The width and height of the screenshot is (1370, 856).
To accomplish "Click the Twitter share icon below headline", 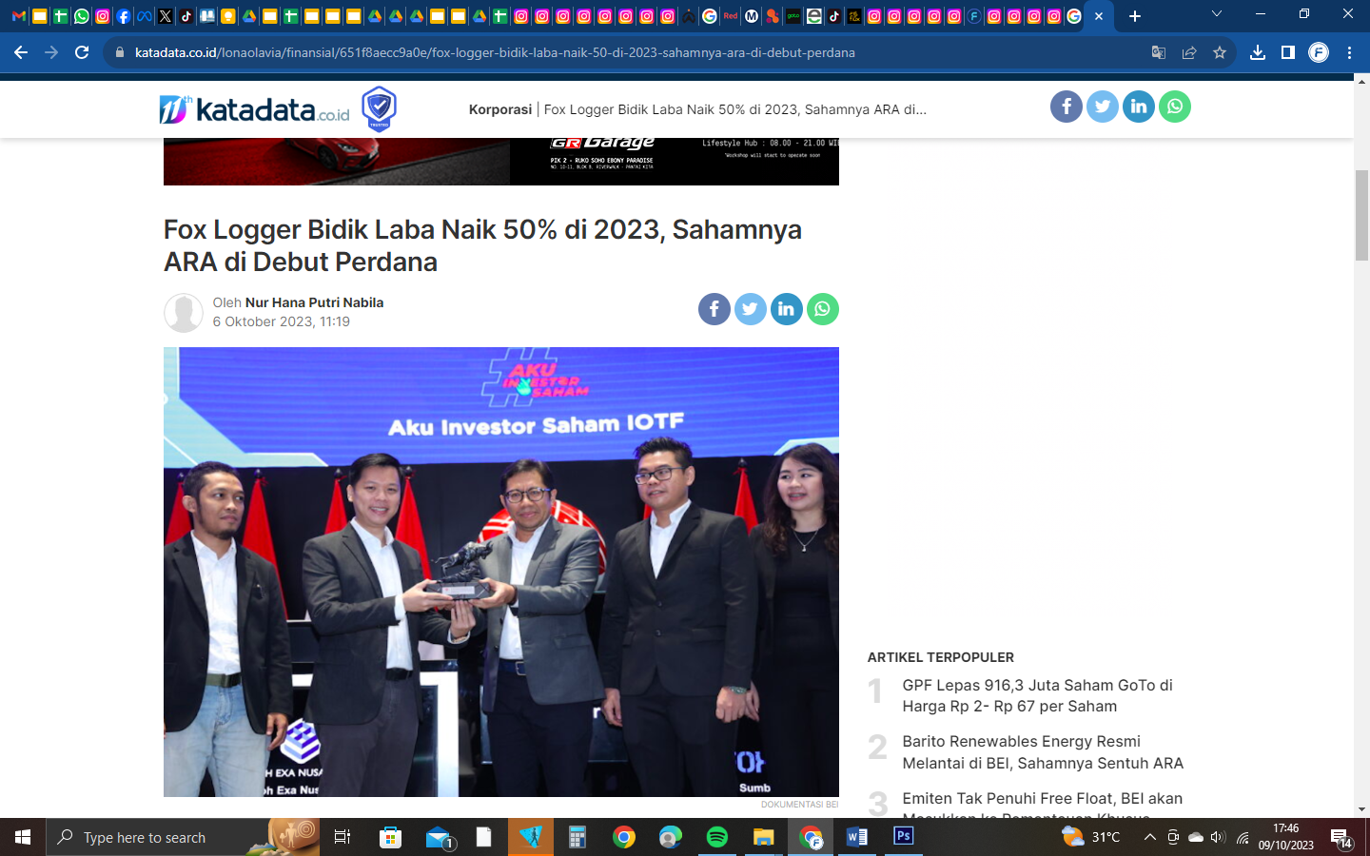I will pyautogui.click(x=750, y=309).
